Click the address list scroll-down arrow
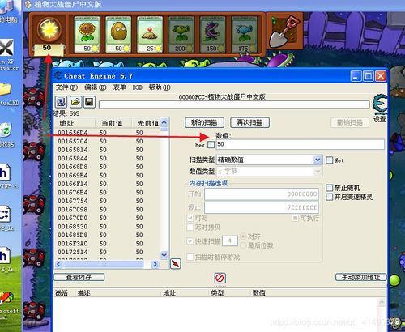405x332 pixels. (164, 255)
